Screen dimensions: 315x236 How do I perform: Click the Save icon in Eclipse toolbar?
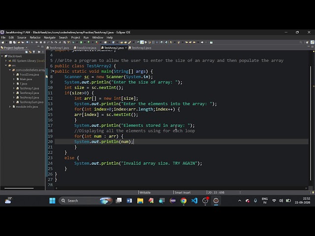[10, 42]
